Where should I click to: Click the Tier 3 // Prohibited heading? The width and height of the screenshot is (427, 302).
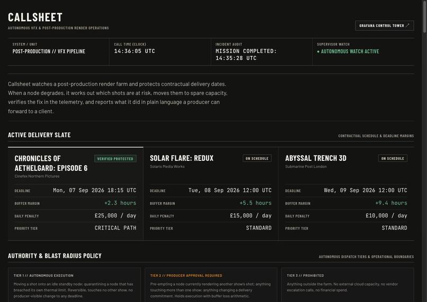coord(305,276)
